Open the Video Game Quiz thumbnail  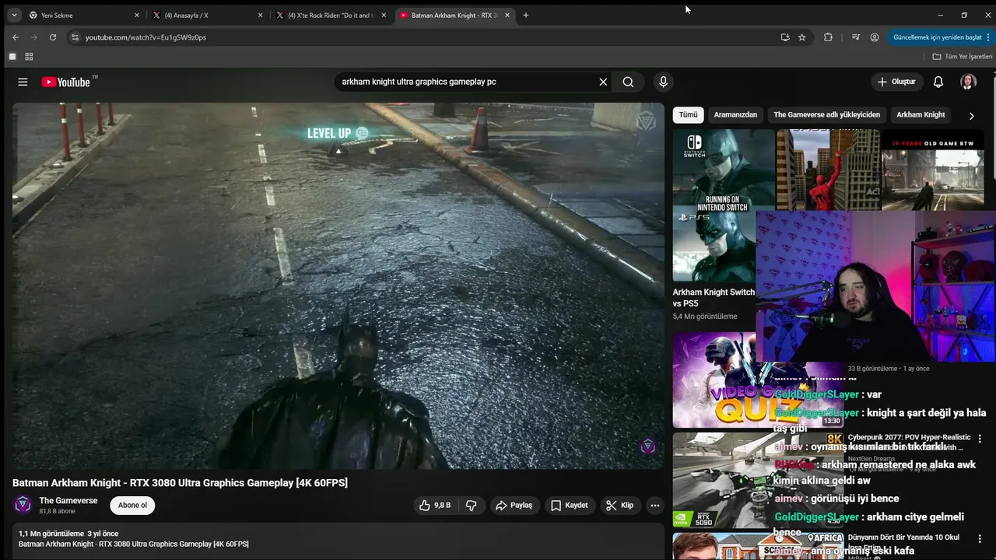pos(722,380)
